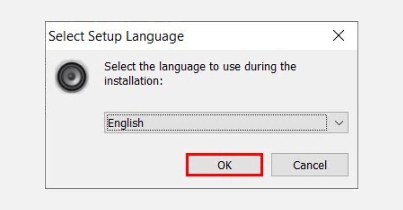Click the center of the black speaker cone
The image size is (403, 210).
click(72, 76)
